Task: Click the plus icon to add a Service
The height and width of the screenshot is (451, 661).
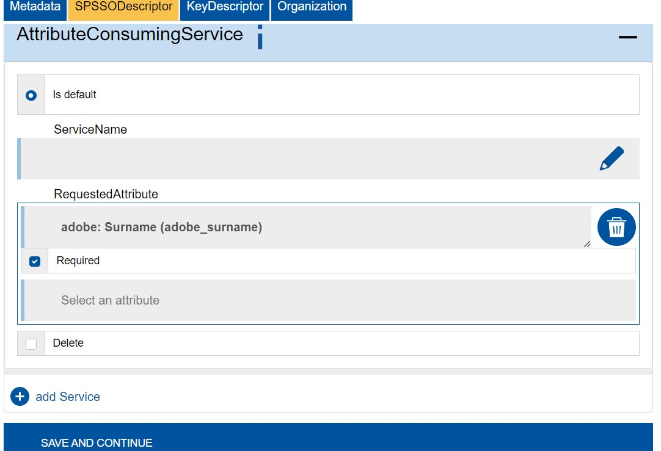Action: point(19,396)
